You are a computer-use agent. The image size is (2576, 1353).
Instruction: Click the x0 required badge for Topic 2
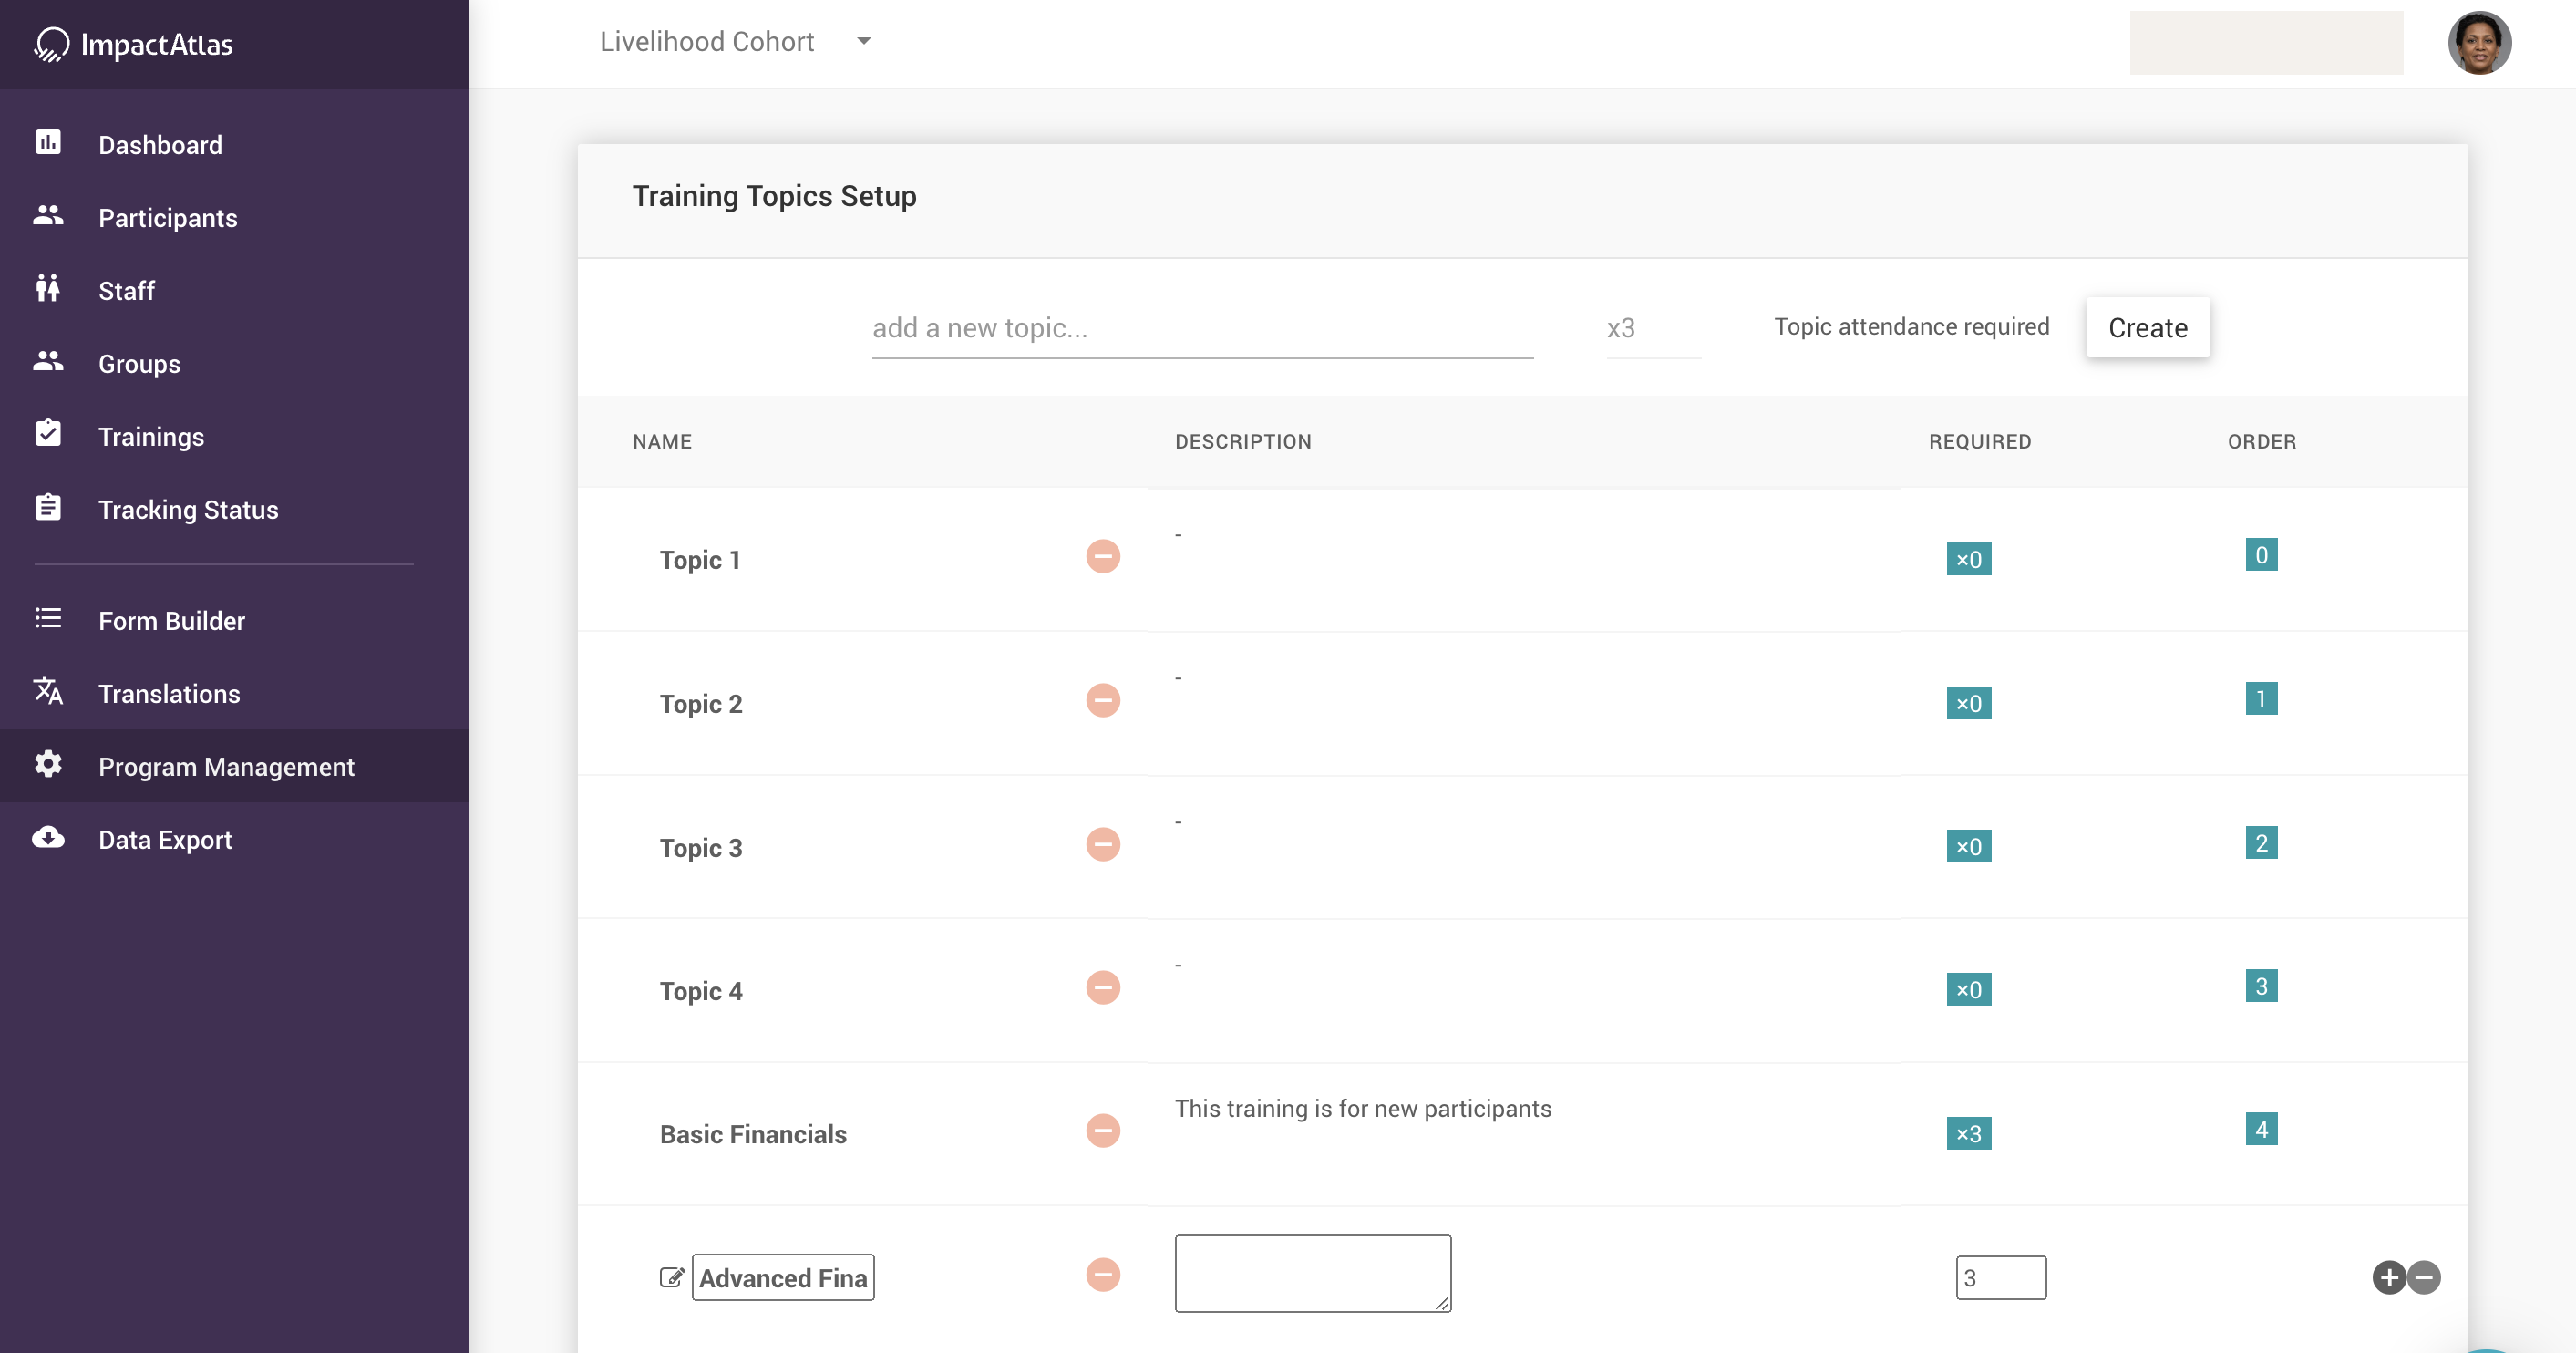1968,703
